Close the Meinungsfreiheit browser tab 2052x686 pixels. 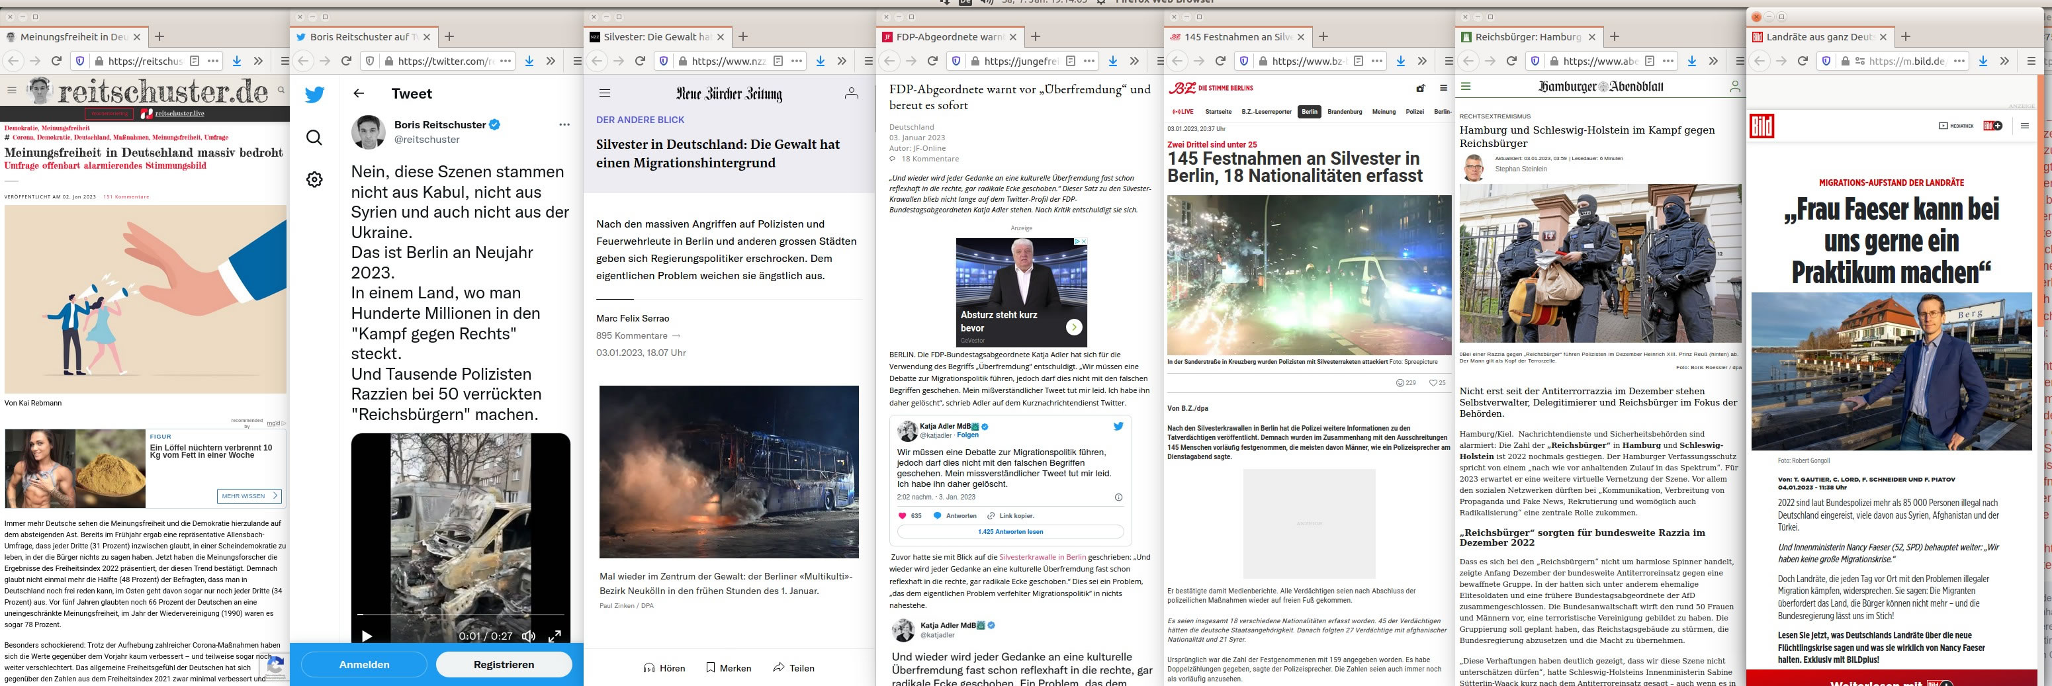(136, 36)
